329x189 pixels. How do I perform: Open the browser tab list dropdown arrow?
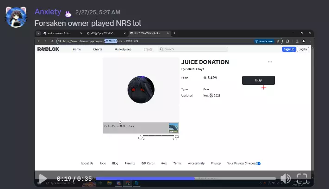pos(38,33)
